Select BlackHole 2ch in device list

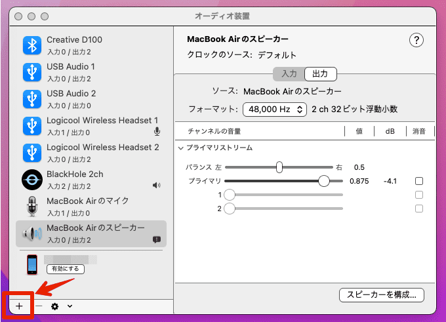pyautogui.click(x=91, y=180)
